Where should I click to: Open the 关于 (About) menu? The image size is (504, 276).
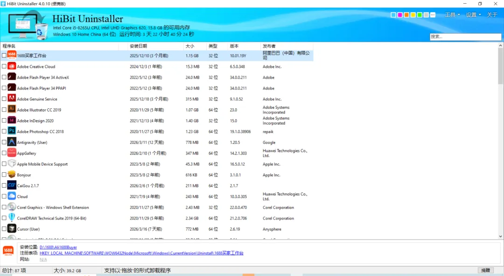(492, 15)
